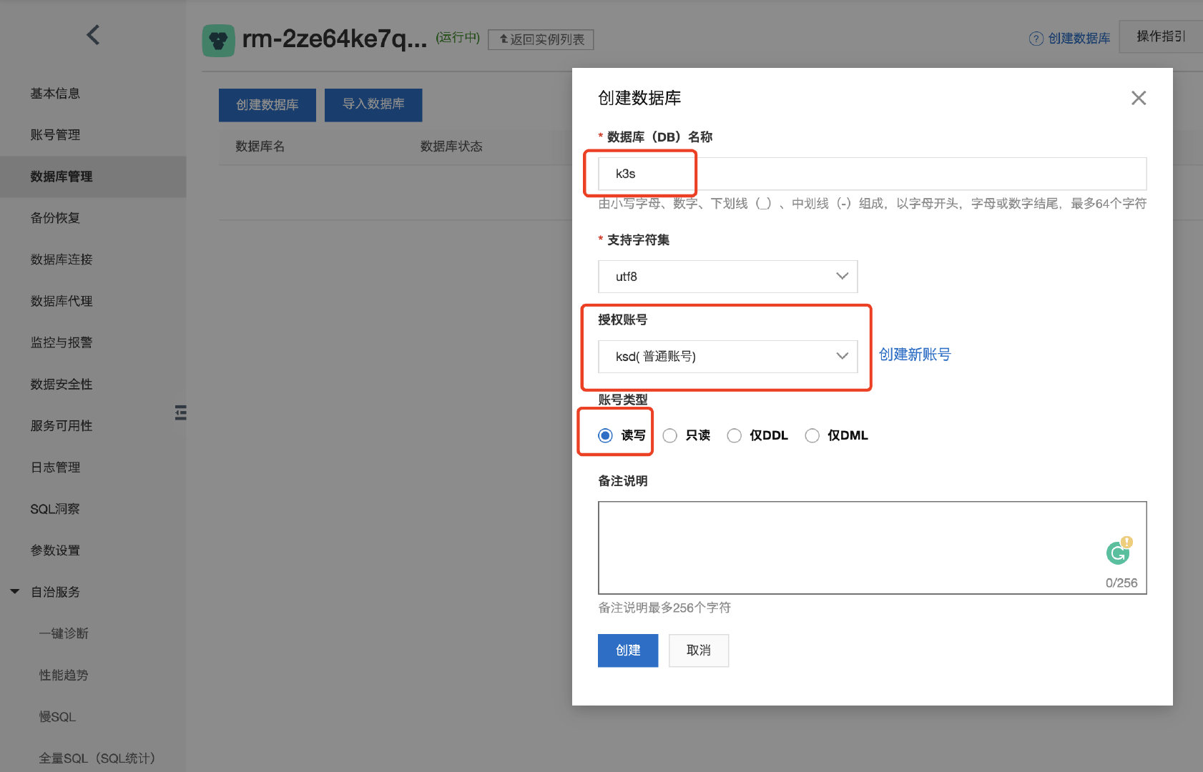Open 数据库代理 in the sidebar

62,301
